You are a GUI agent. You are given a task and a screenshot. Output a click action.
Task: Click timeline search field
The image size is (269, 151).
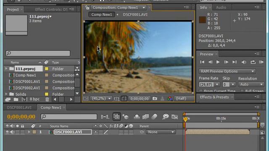pos(69,117)
